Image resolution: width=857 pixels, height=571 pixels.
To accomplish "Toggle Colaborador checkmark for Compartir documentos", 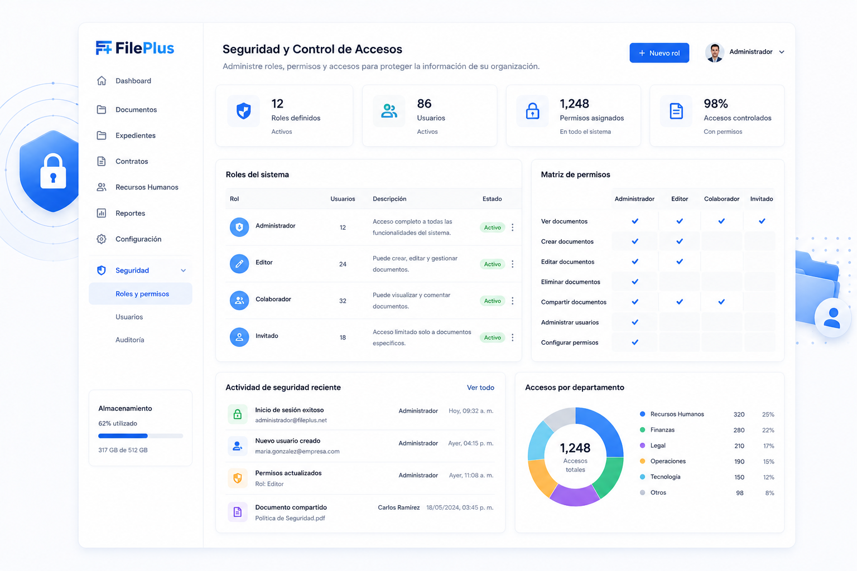I will pos(721,302).
